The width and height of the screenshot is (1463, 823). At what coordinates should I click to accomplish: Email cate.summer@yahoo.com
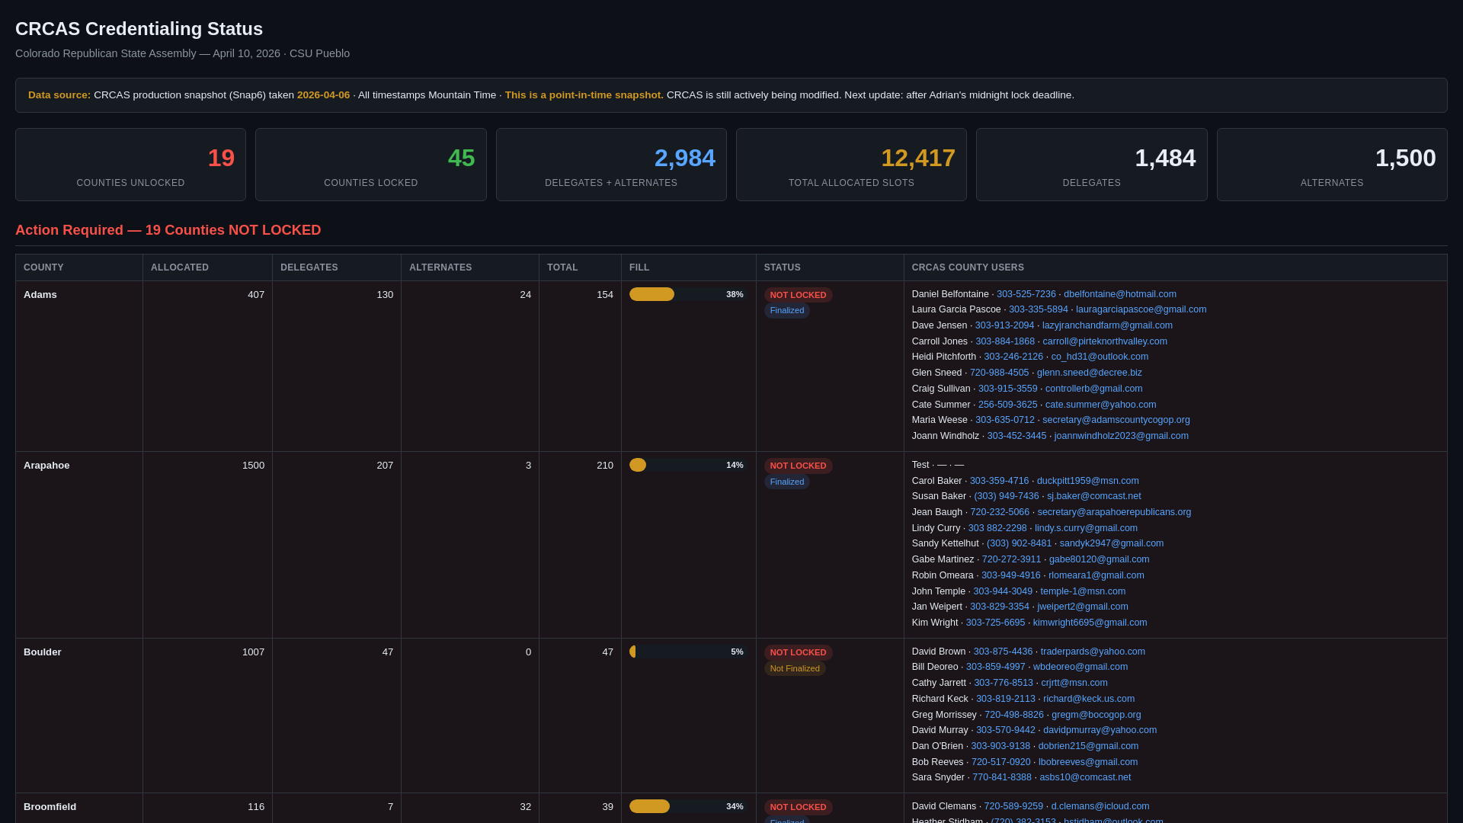pyautogui.click(x=1100, y=405)
